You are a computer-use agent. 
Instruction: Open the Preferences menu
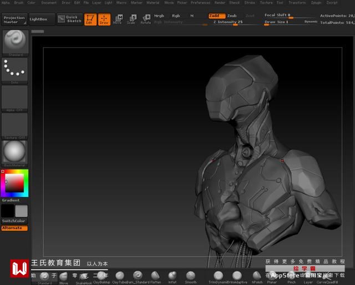[x=200, y=3]
